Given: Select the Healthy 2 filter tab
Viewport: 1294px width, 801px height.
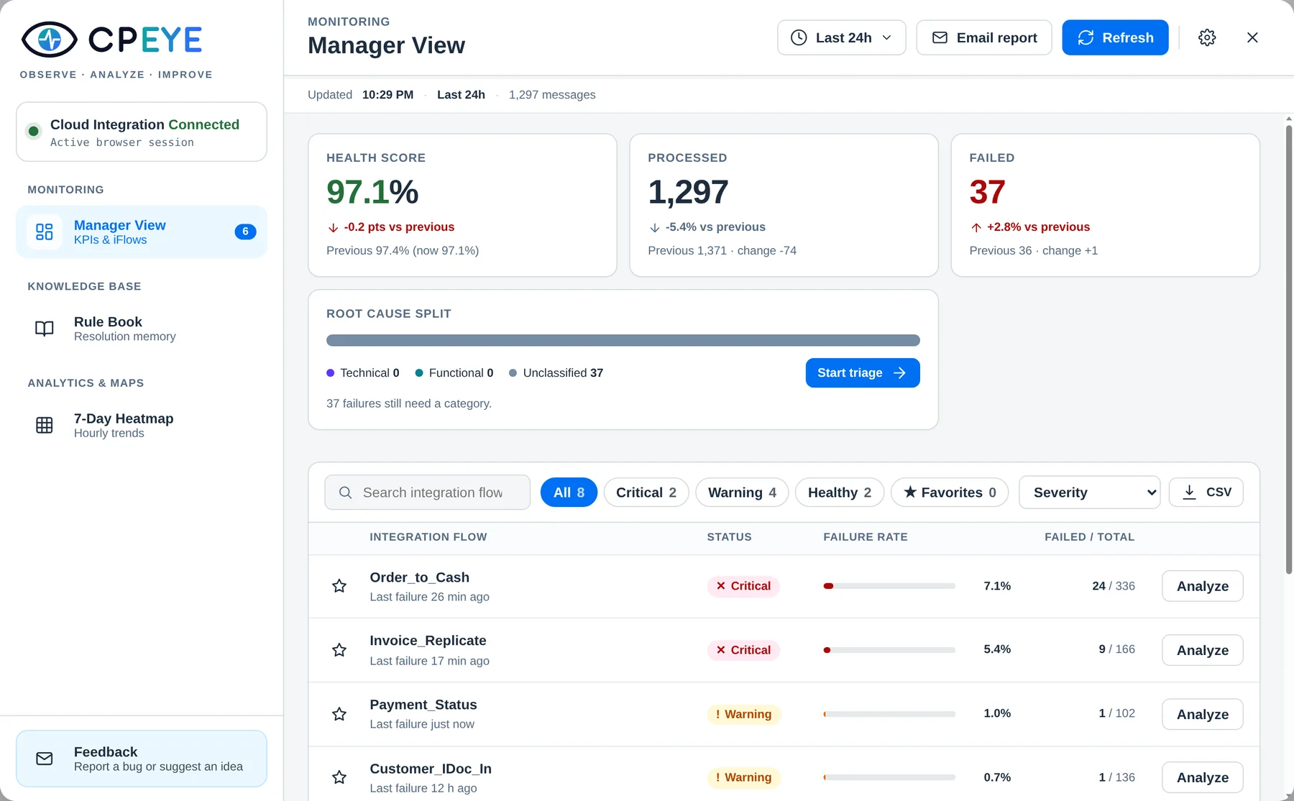Looking at the screenshot, I should click(x=840, y=493).
